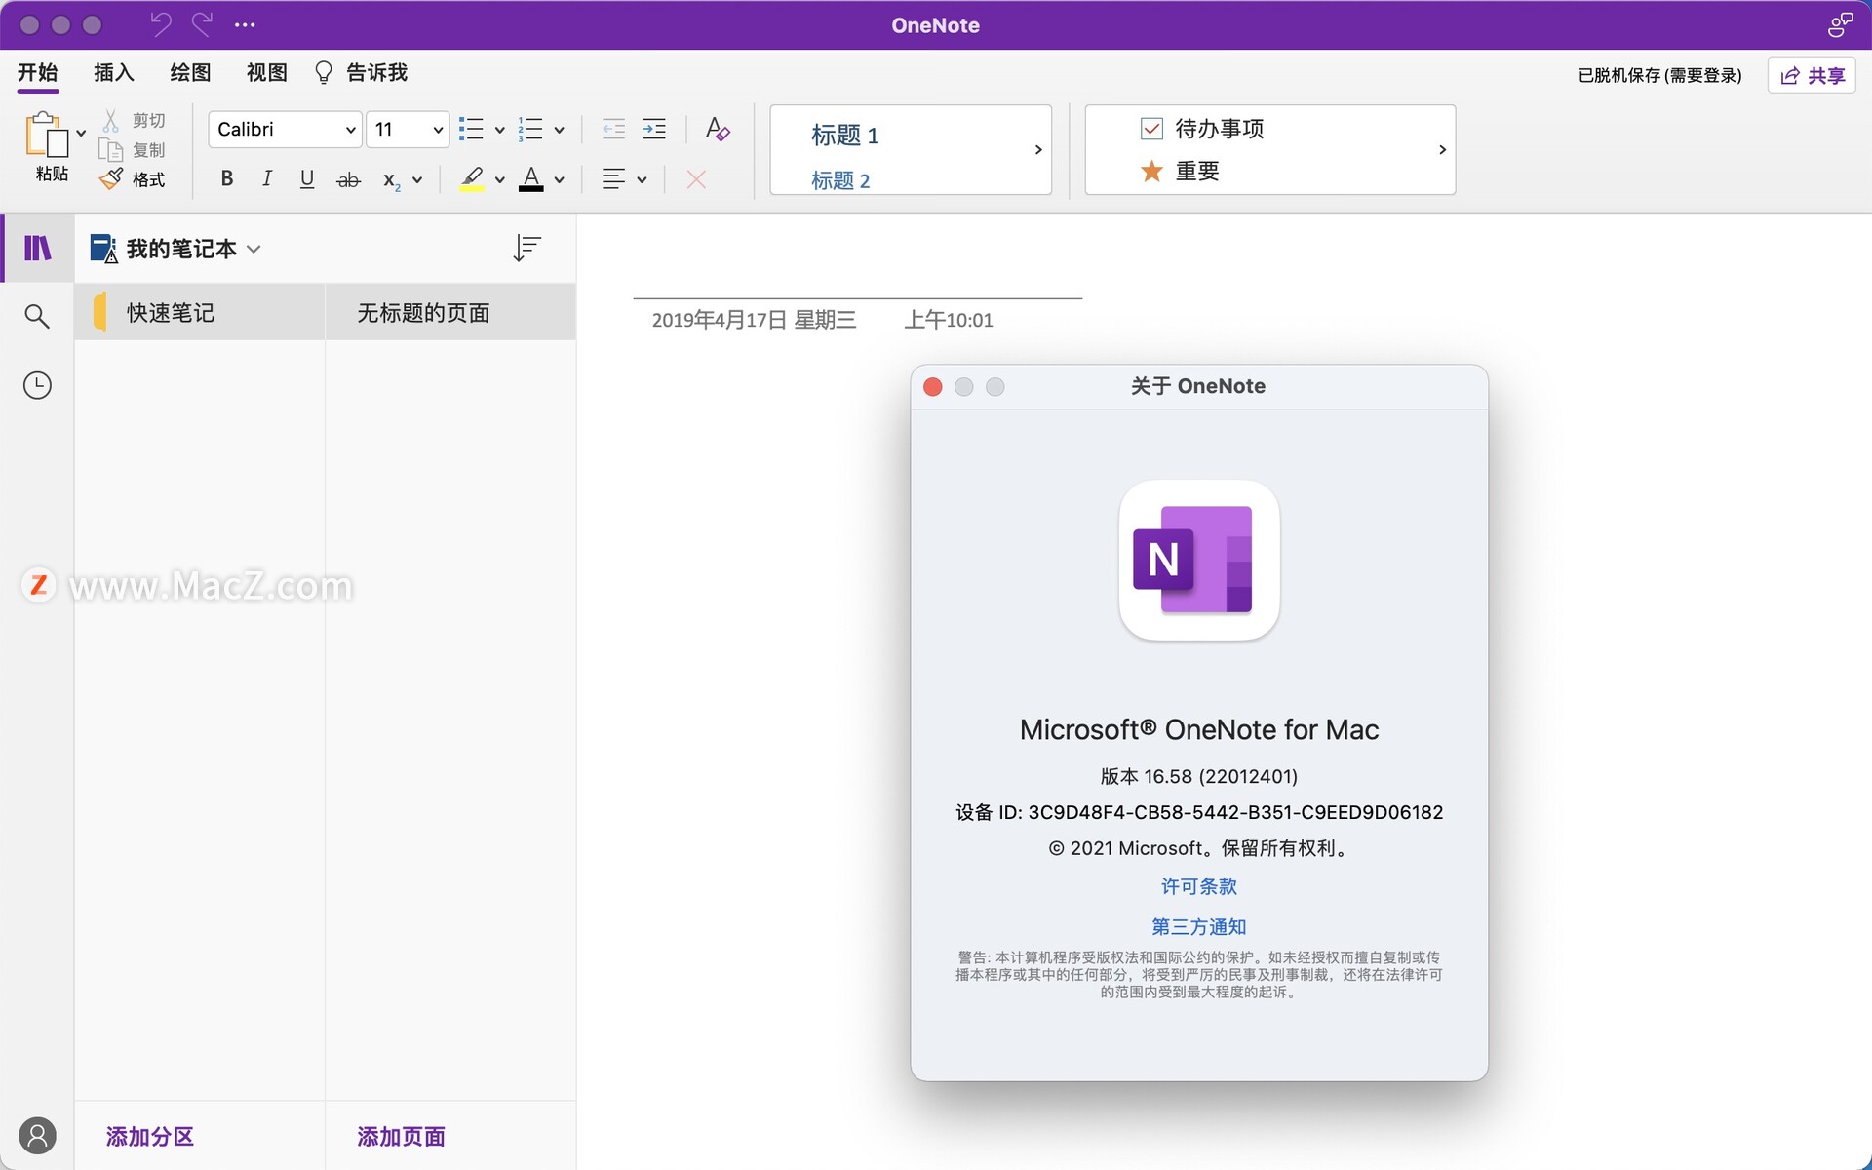The width and height of the screenshot is (1872, 1170).
Task: Click the bulleted list icon
Action: point(471,129)
